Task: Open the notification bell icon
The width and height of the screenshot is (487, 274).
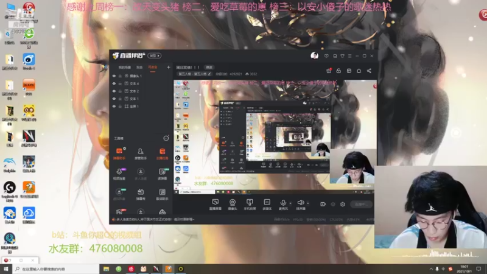Action: [x=359, y=71]
